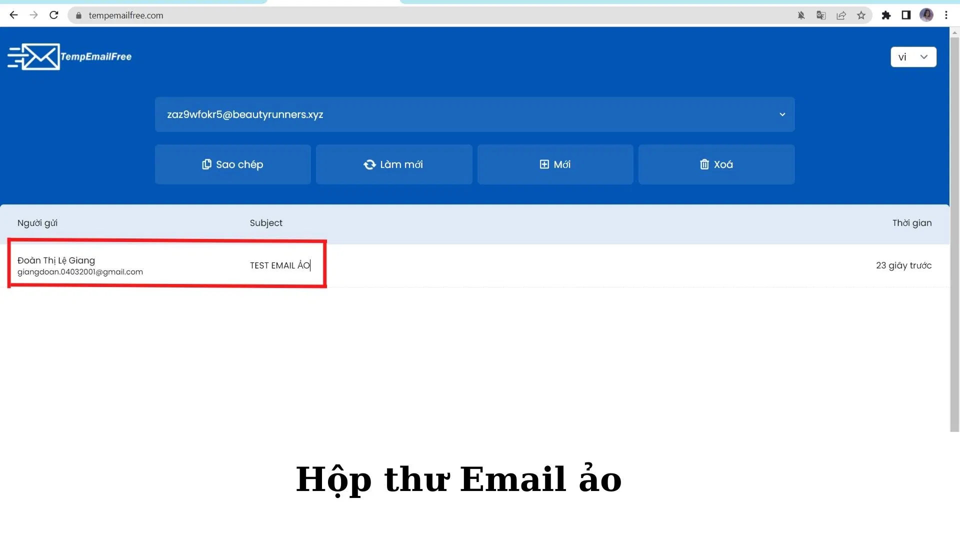Open the TEST EMAIL ẢO message
The height and width of the screenshot is (540, 960).
(280, 265)
